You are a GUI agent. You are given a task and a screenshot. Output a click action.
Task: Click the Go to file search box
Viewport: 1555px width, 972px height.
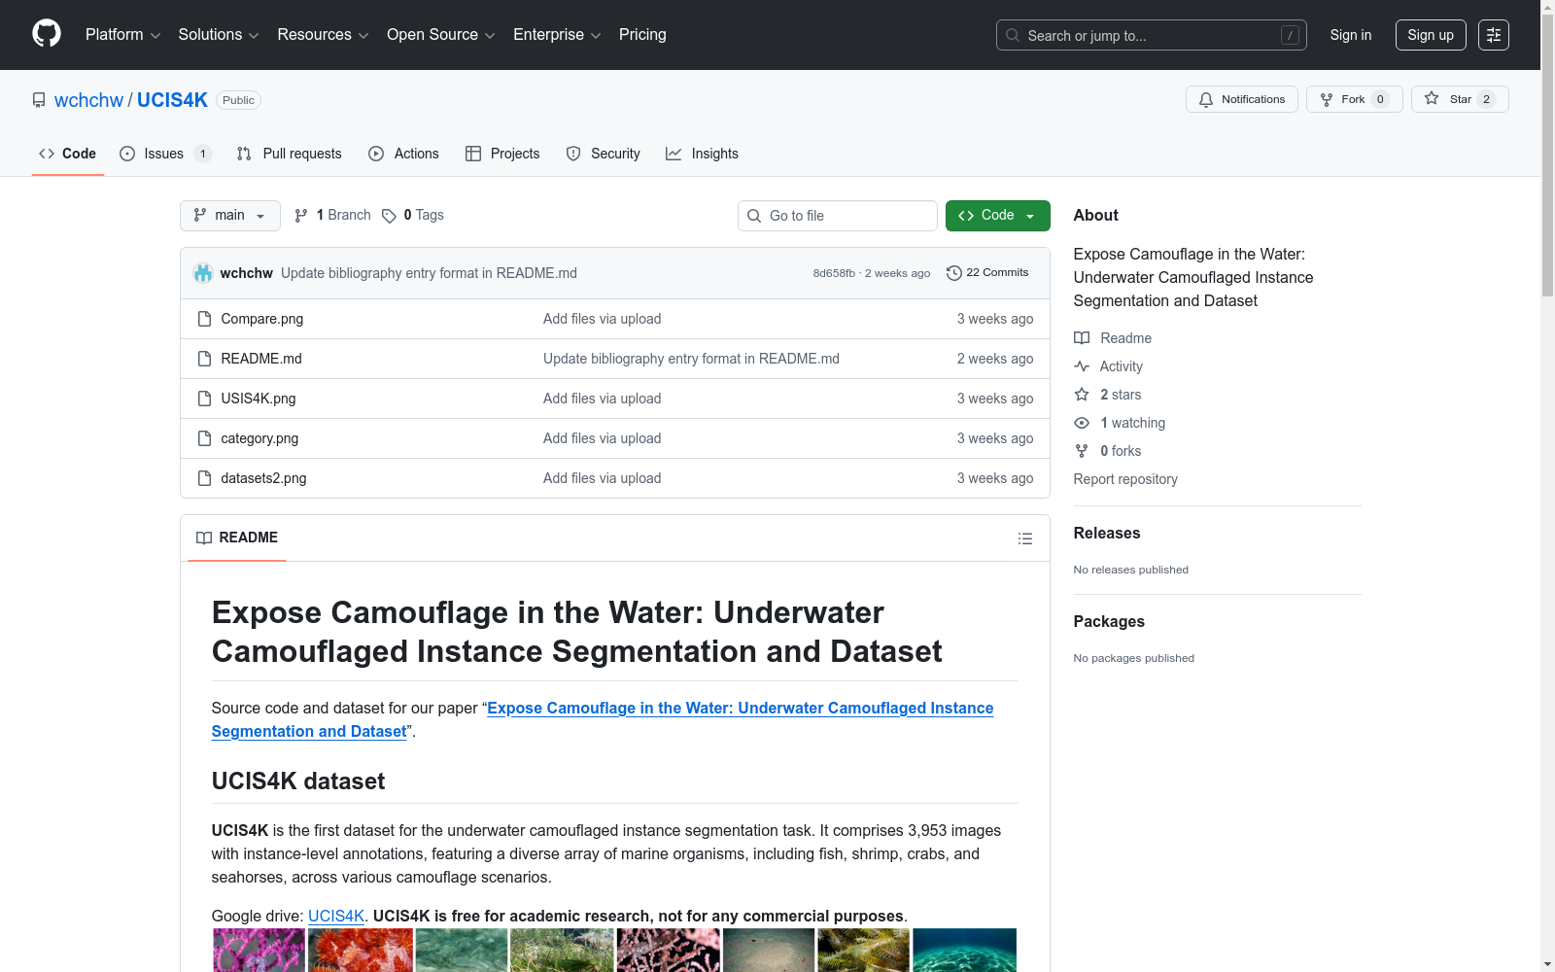pyautogui.click(x=838, y=216)
